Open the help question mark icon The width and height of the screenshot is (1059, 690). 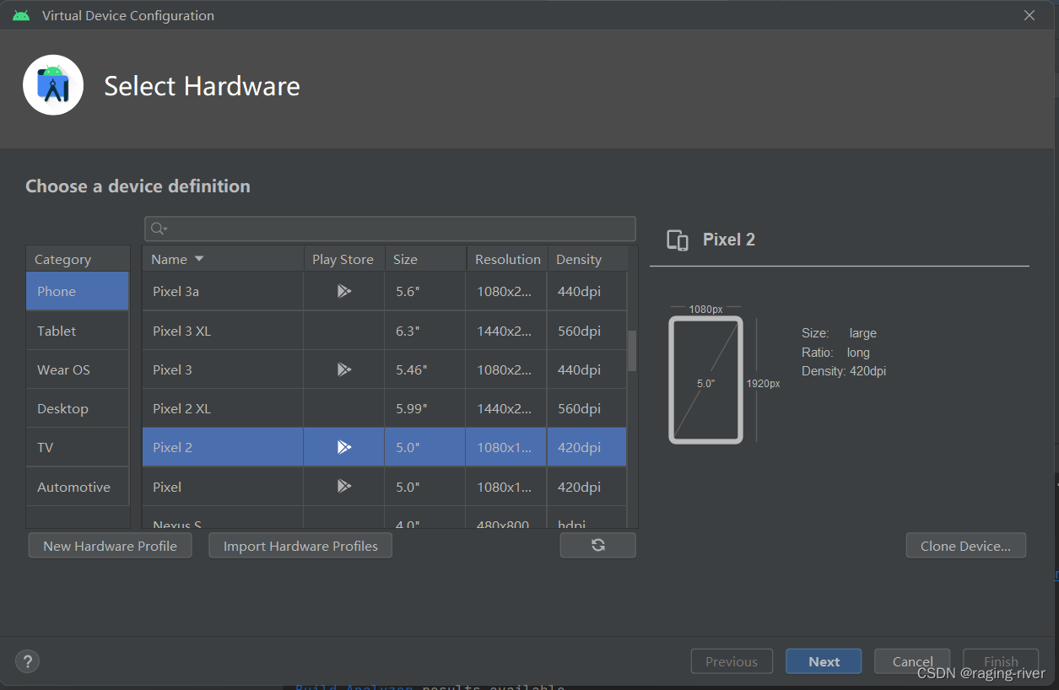click(28, 661)
